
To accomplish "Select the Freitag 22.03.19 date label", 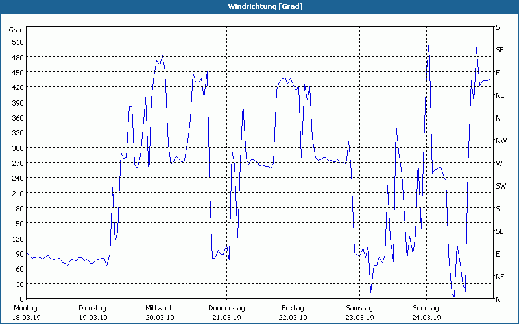I will [x=293, y=312].
